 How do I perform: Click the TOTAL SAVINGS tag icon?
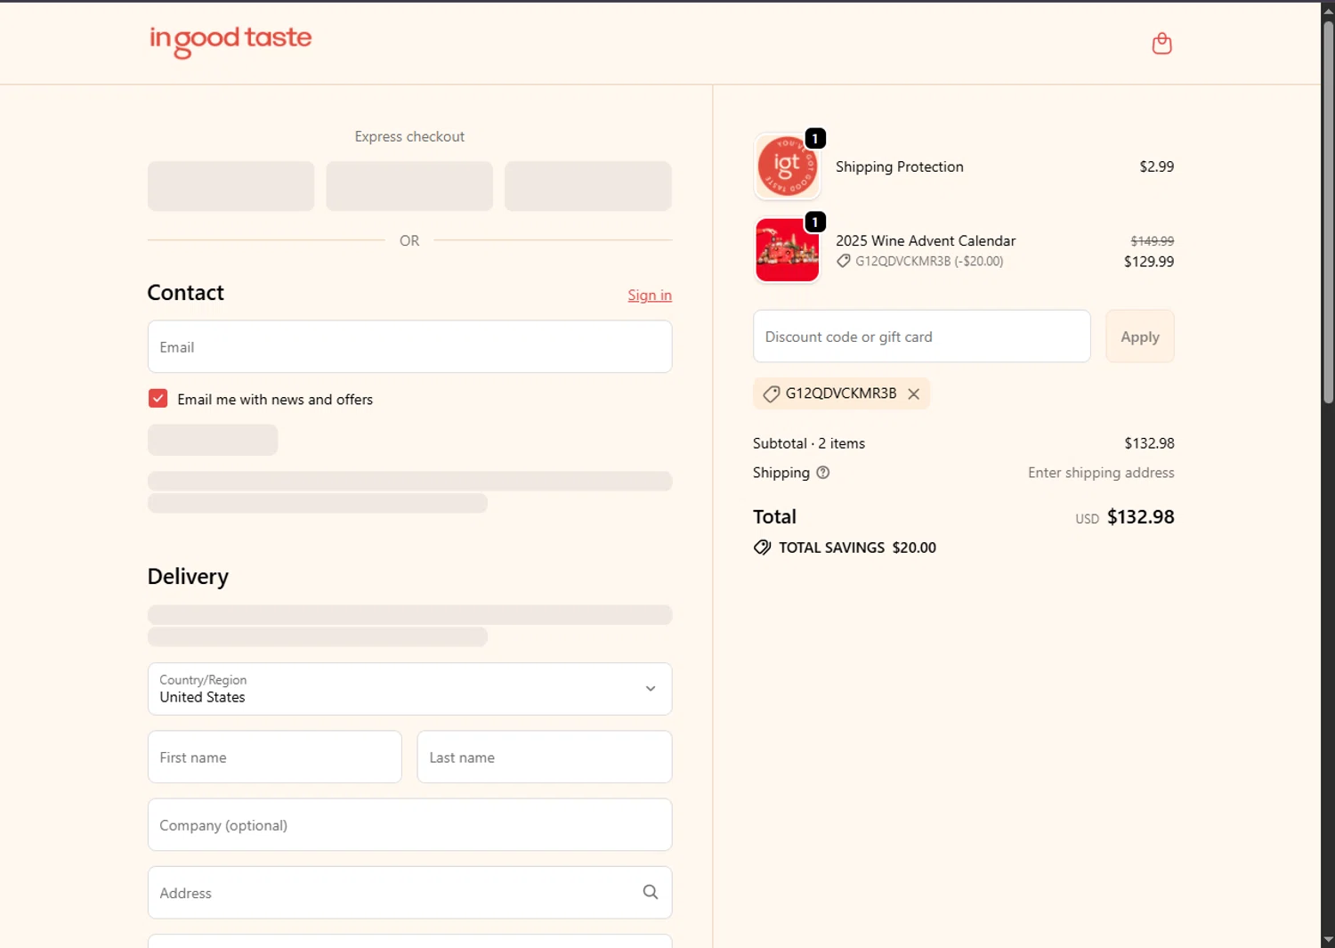762,547
